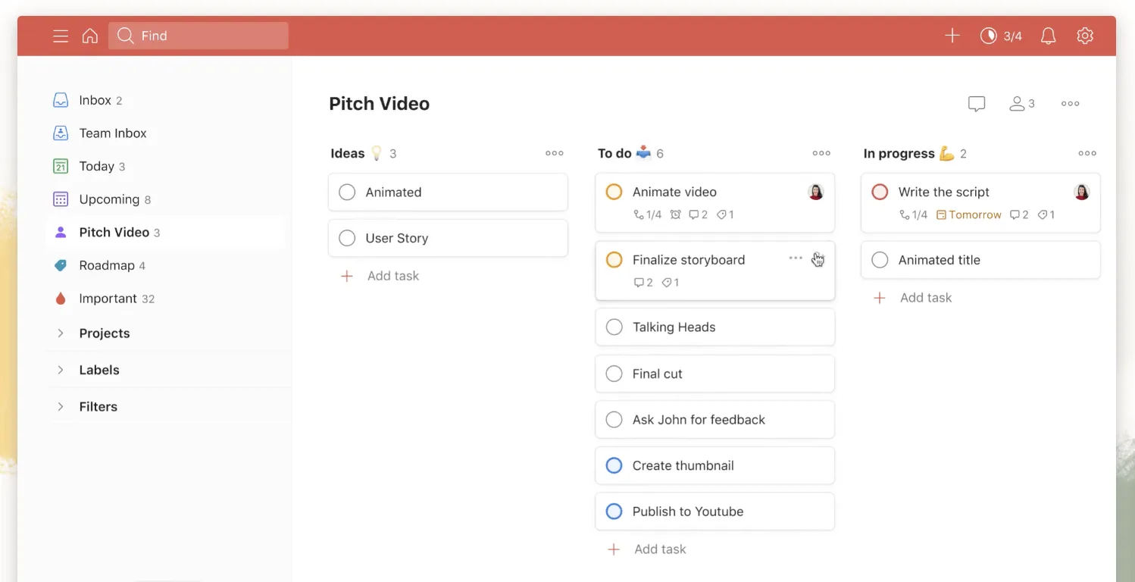1135x582 pixels.
Task: Click label tag icon on Animate video
Action: tap(725, 214)
